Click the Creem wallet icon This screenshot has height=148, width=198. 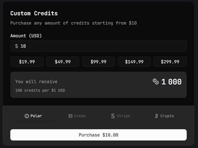point(70,116)
